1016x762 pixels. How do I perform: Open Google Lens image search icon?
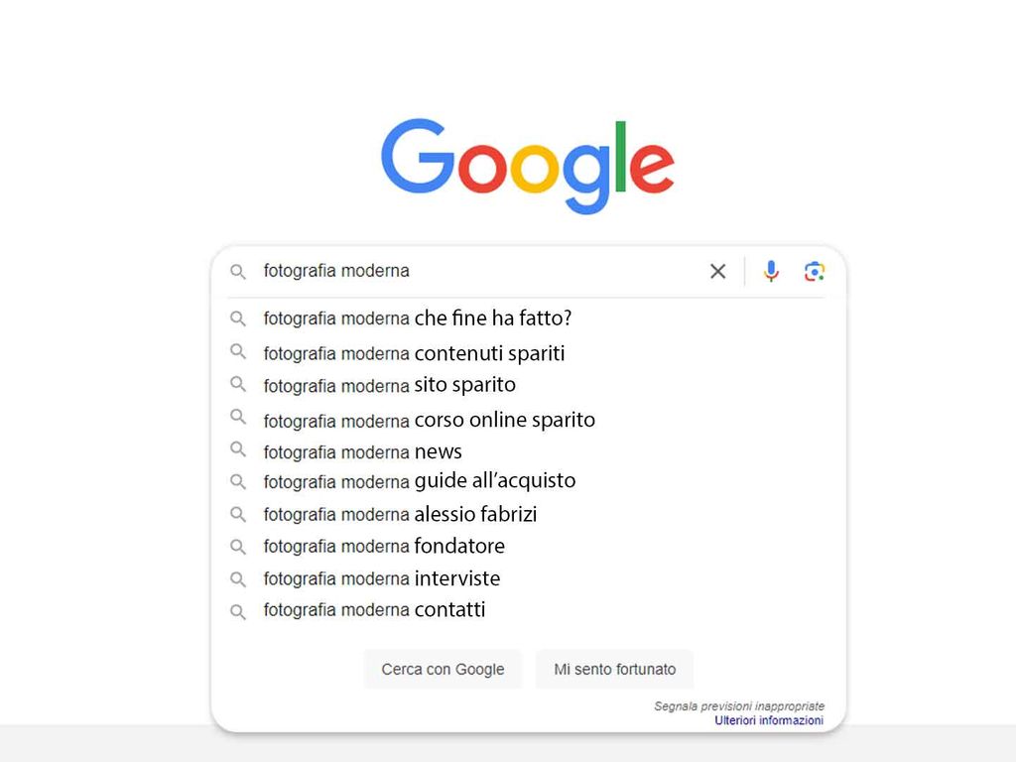[815, 271]
